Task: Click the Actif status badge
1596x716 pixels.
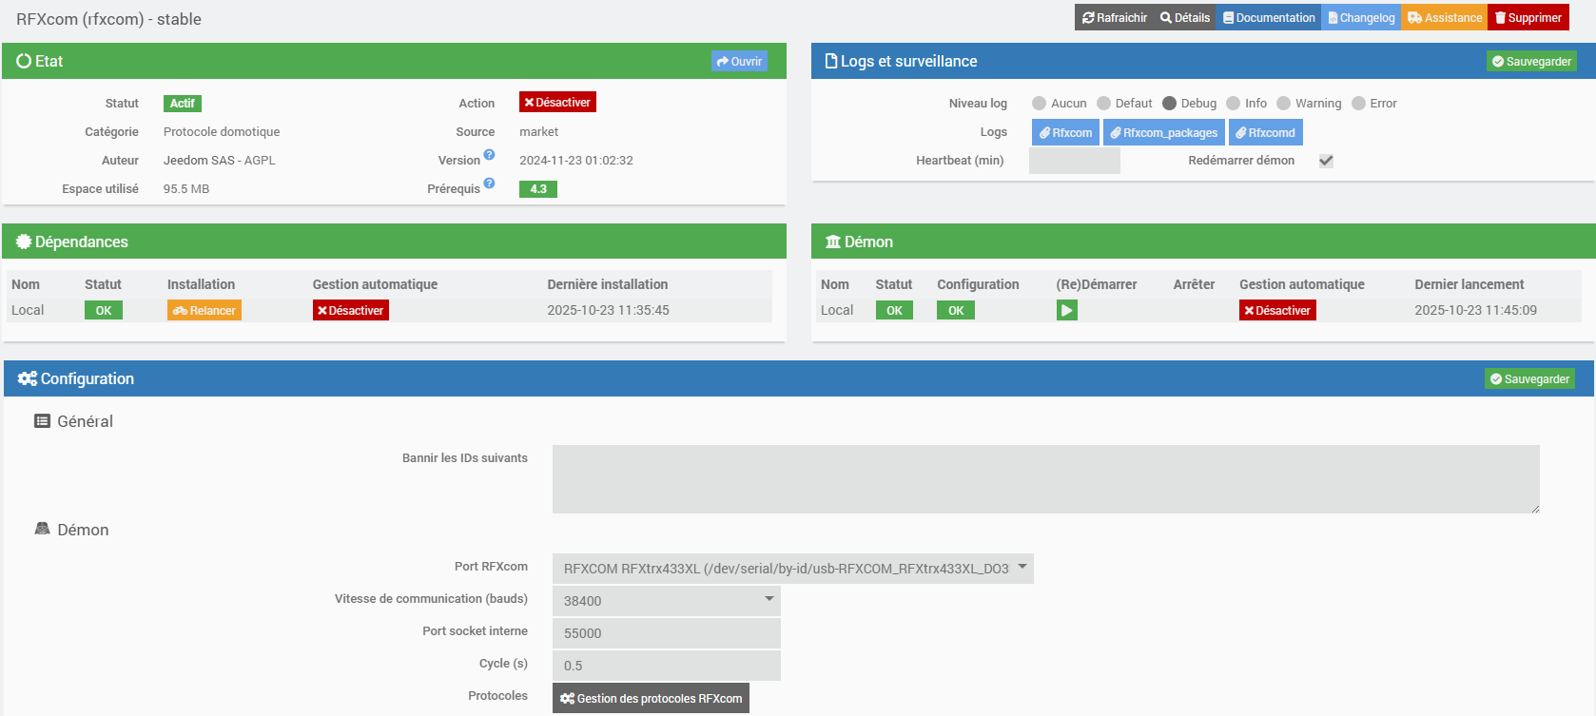Action: pos(183,104)
